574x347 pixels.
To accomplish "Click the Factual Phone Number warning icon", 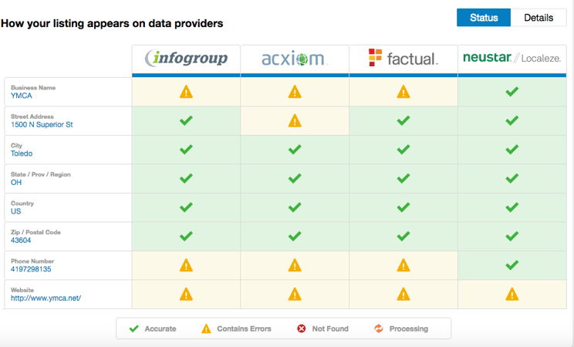I will point(403,265).
